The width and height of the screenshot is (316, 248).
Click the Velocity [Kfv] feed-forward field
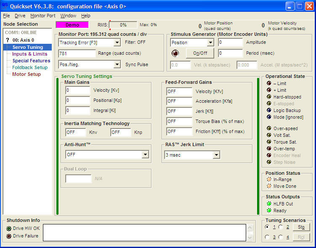pyautogui.click(x=179, y=91)
